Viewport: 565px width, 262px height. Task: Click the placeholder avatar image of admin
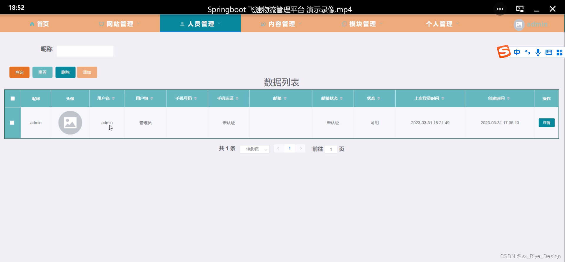click(70, 123)
